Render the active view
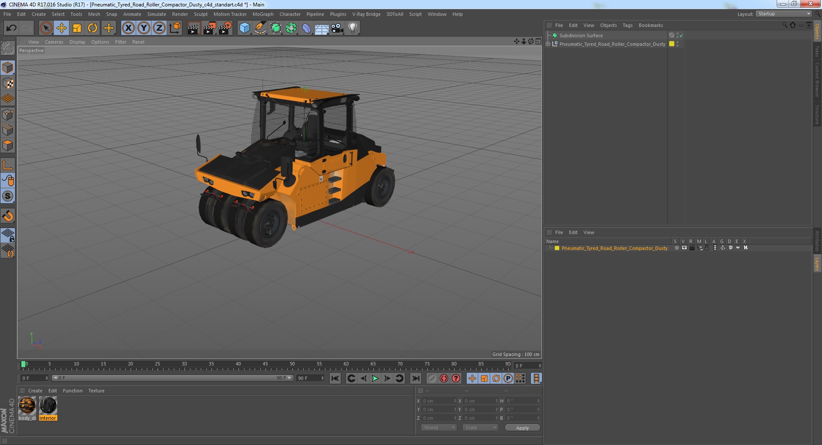 [194, 28]
